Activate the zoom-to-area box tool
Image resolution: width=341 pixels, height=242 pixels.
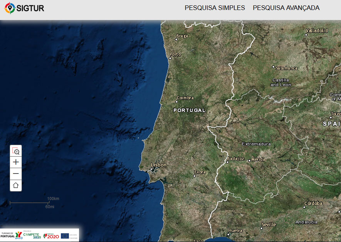(x=16, y=151)
